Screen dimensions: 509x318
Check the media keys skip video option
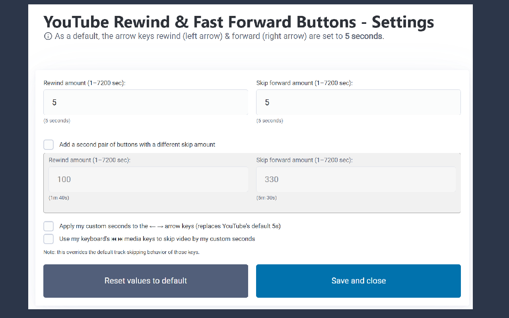click(x=49, y=239)
